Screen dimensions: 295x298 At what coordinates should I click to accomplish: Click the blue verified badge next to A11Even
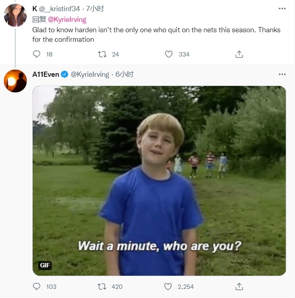[64, 74]
